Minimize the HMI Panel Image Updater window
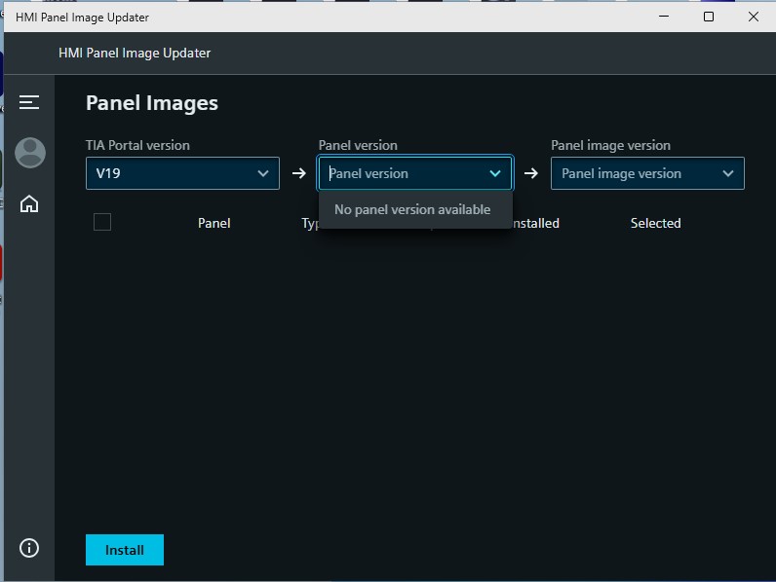 tap(664, 17)
